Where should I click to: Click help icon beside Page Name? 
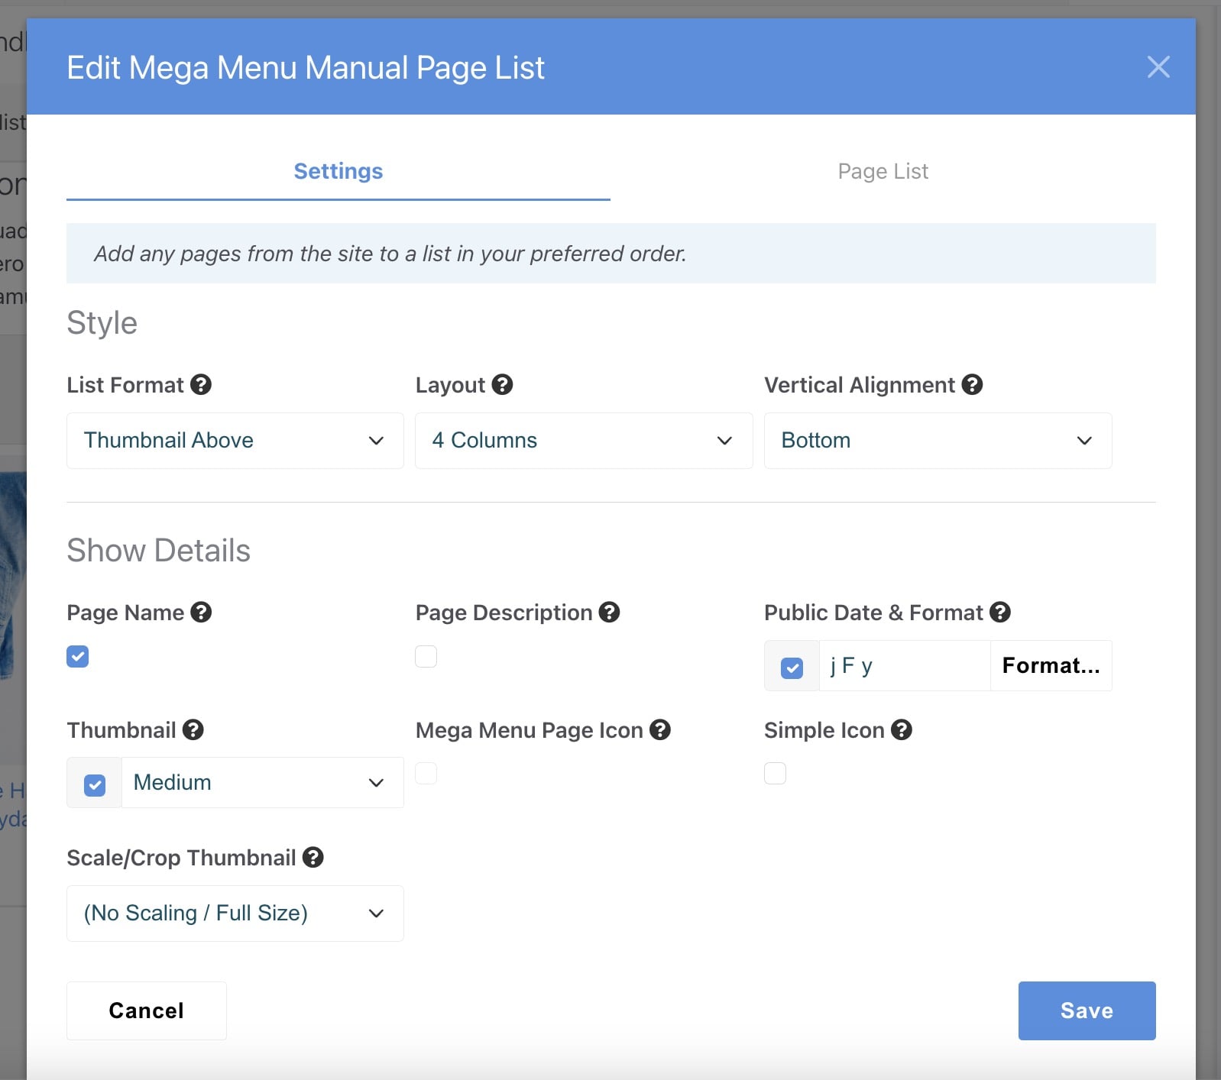(201, 612)
